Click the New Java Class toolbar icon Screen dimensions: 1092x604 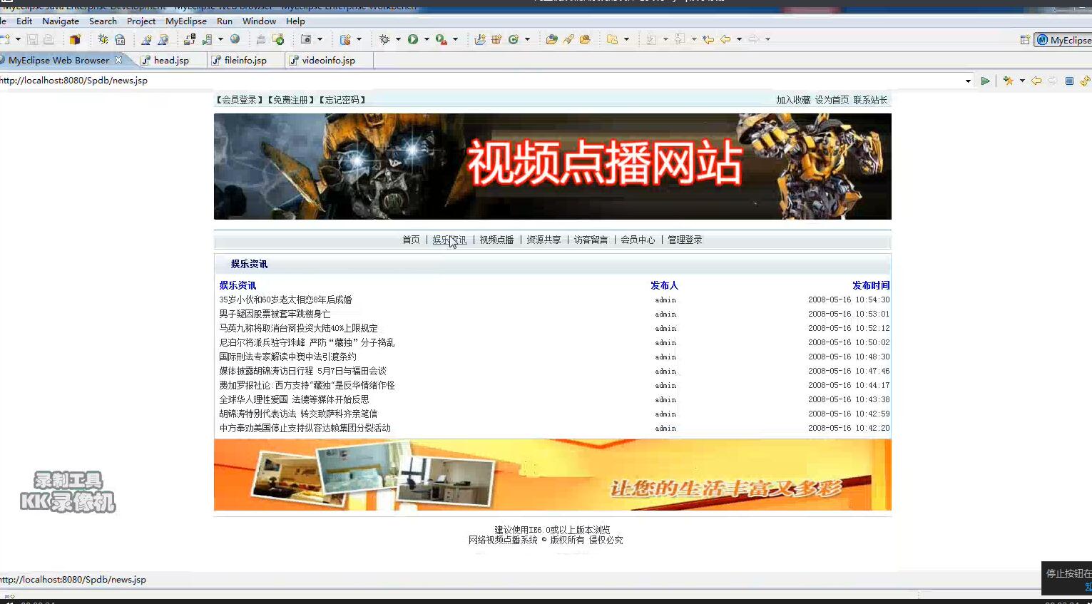click(x=513, y=40)
